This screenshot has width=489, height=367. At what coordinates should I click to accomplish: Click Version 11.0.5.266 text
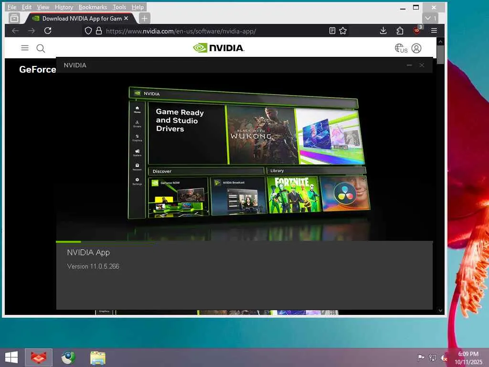click(x=93, y=266)
